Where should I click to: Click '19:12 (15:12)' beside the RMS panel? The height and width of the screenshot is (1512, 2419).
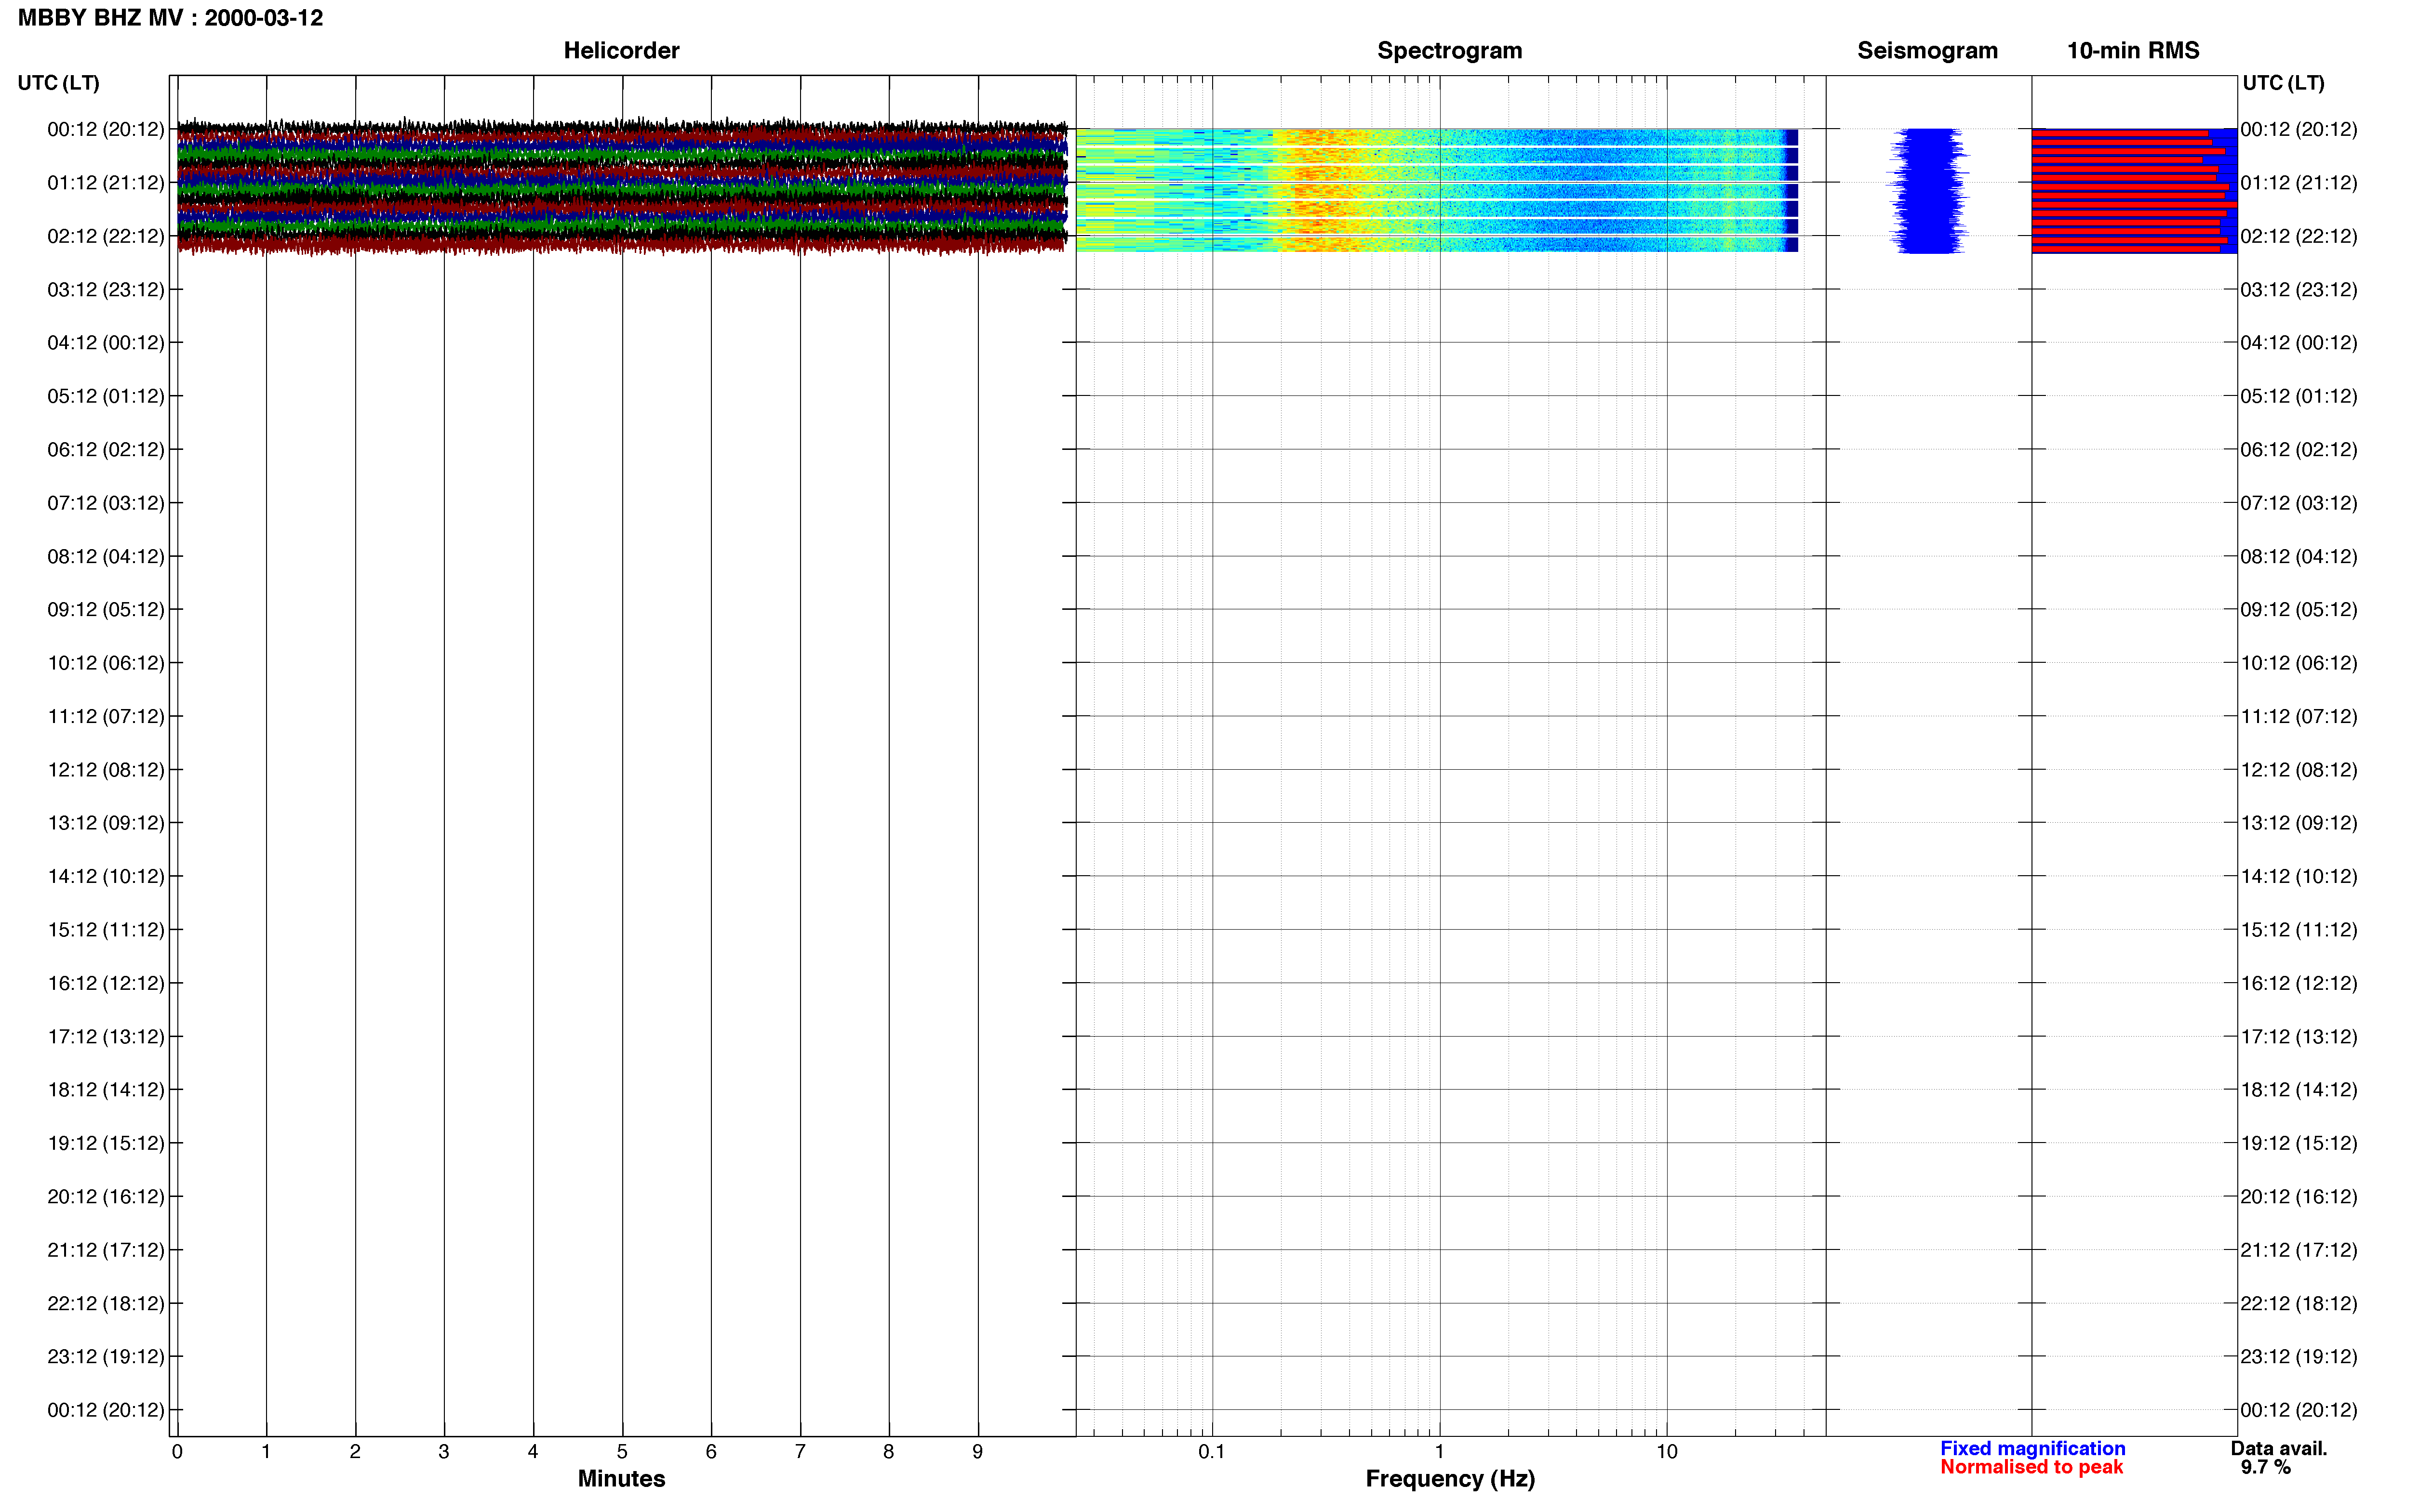(x=2299, y=1142)
